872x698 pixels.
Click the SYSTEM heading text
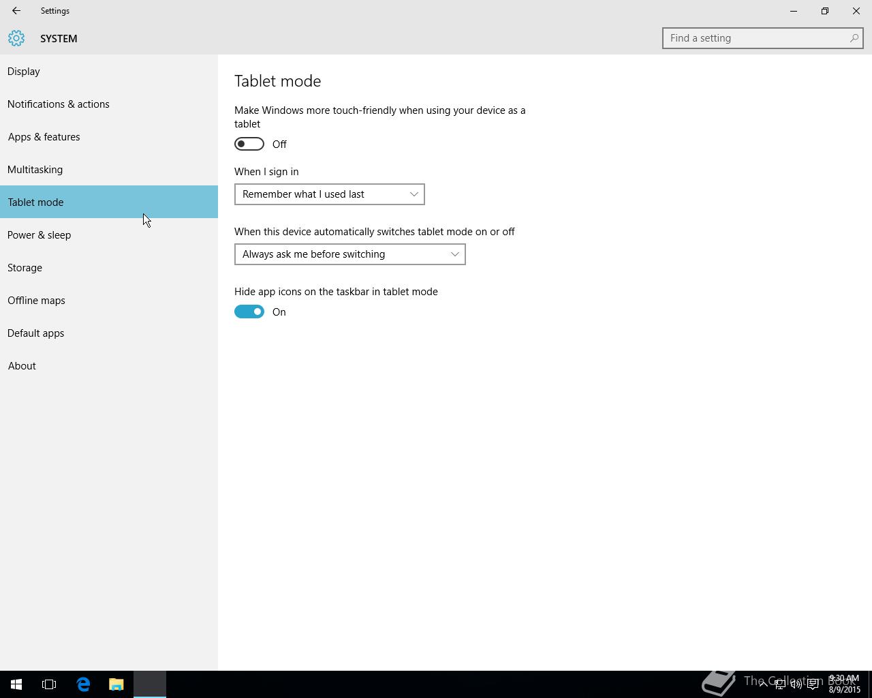(59, 39)
